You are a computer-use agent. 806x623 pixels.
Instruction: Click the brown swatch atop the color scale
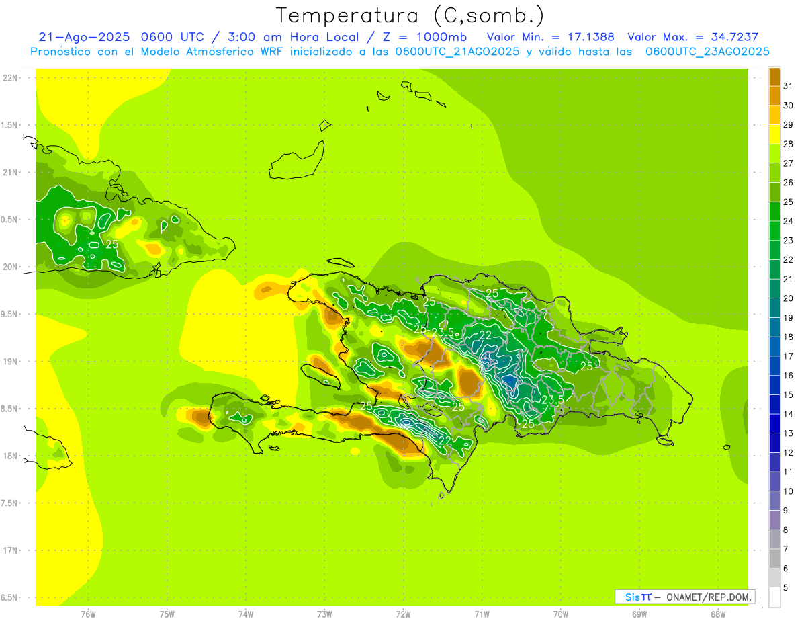tap(774, 77)
